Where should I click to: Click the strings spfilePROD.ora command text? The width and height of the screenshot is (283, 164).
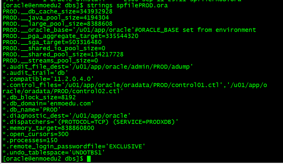tap(127, 6)
